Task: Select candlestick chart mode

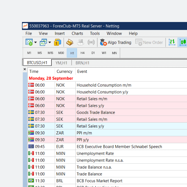Action: click(183, 42)
